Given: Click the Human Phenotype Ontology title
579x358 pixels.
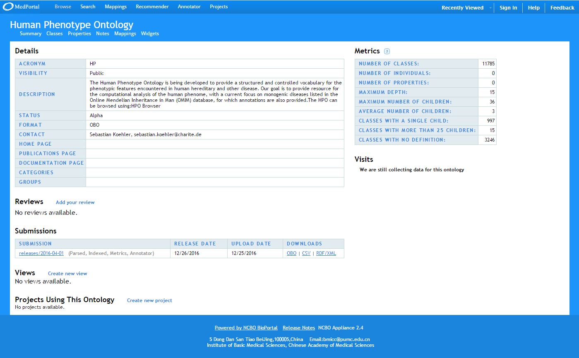Looking at the screenshot, I should (x=72, y=25).
